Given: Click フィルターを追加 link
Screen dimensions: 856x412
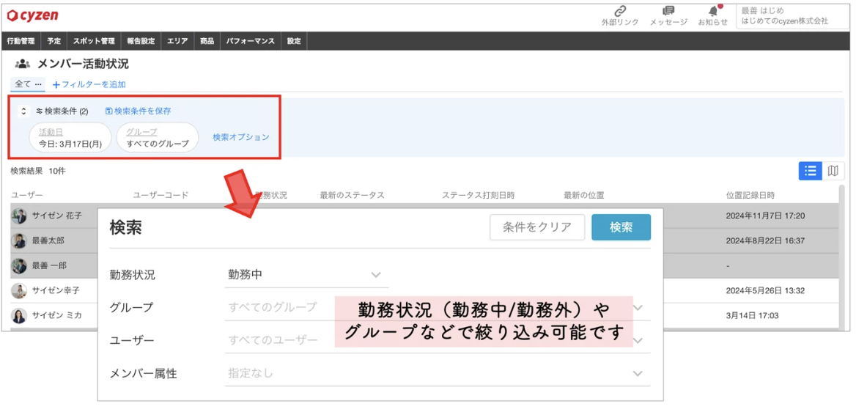Looking at the screenshot, I should point(89,85).
